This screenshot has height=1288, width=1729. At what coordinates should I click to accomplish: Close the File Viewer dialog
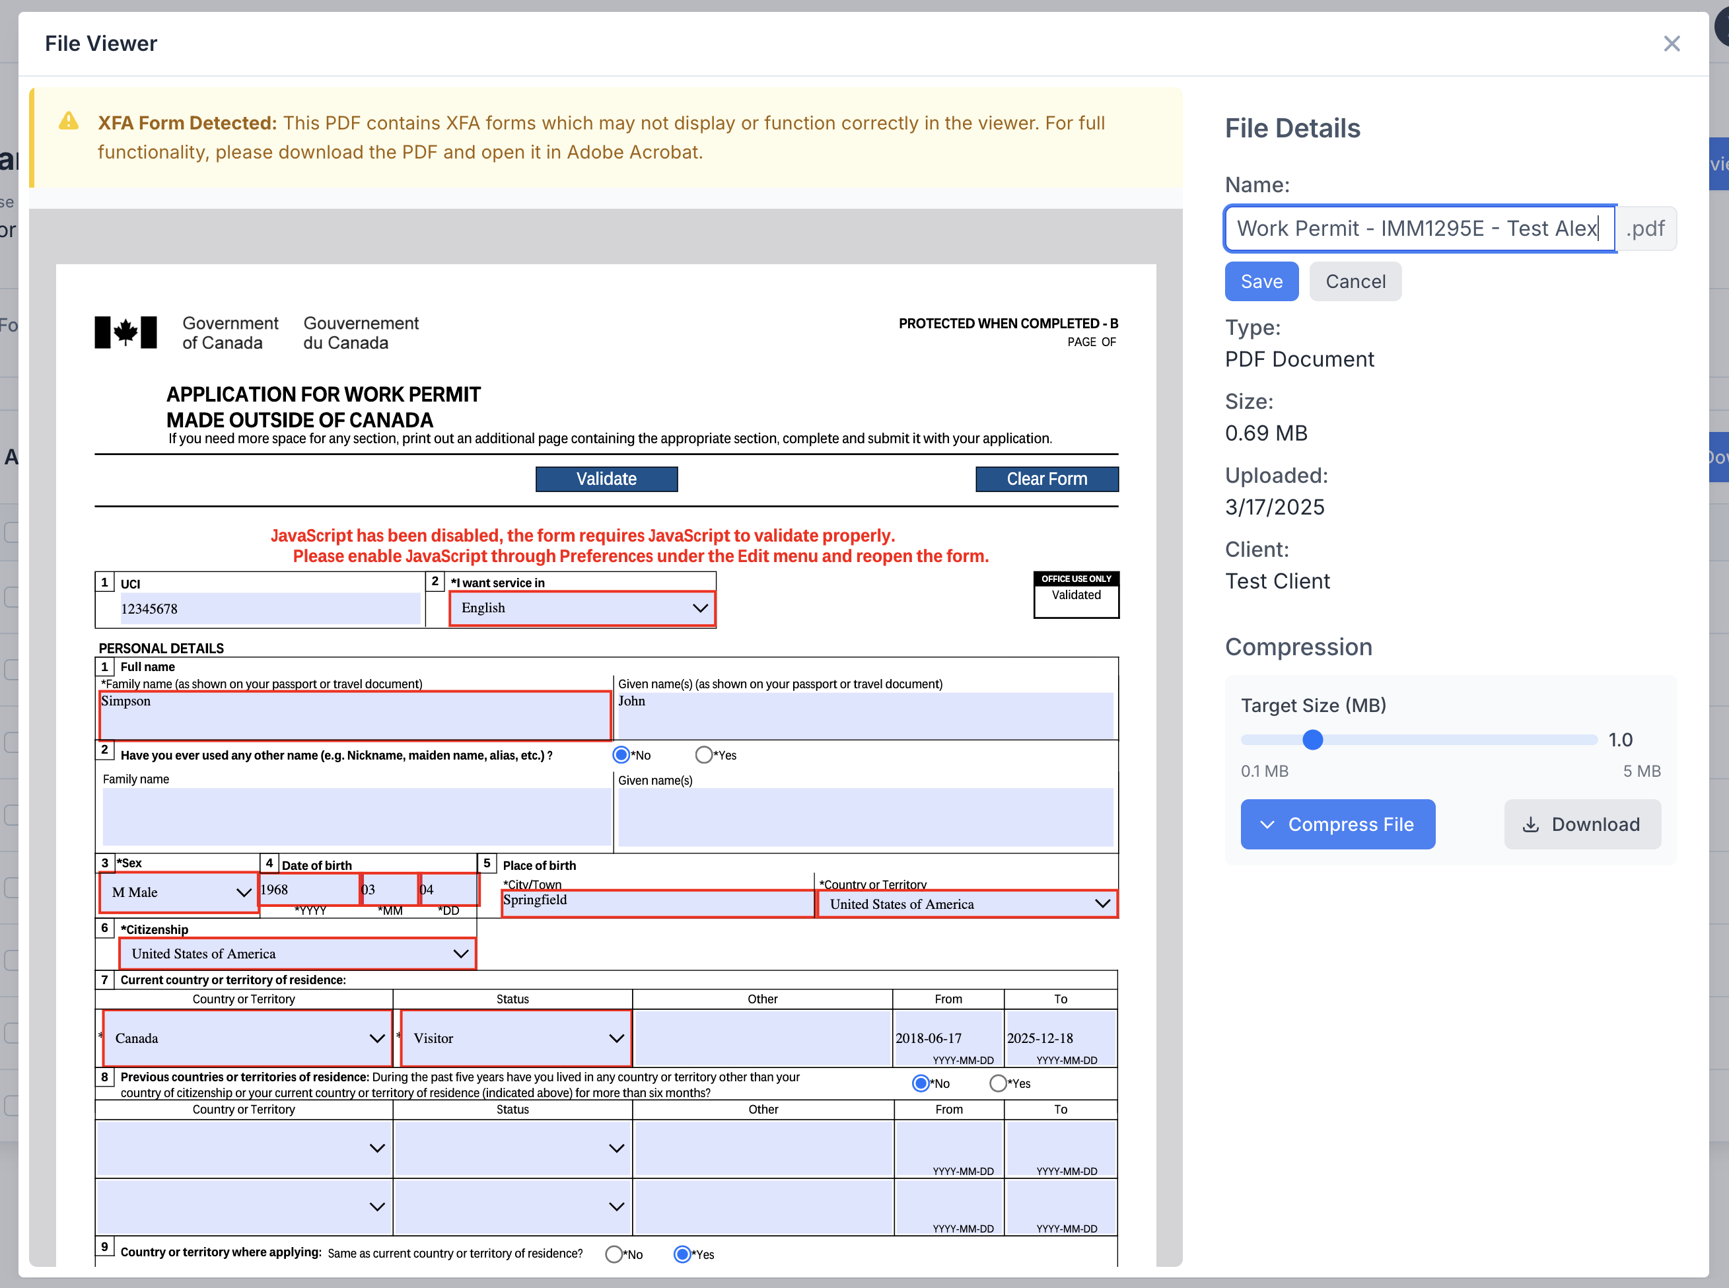1672,44
